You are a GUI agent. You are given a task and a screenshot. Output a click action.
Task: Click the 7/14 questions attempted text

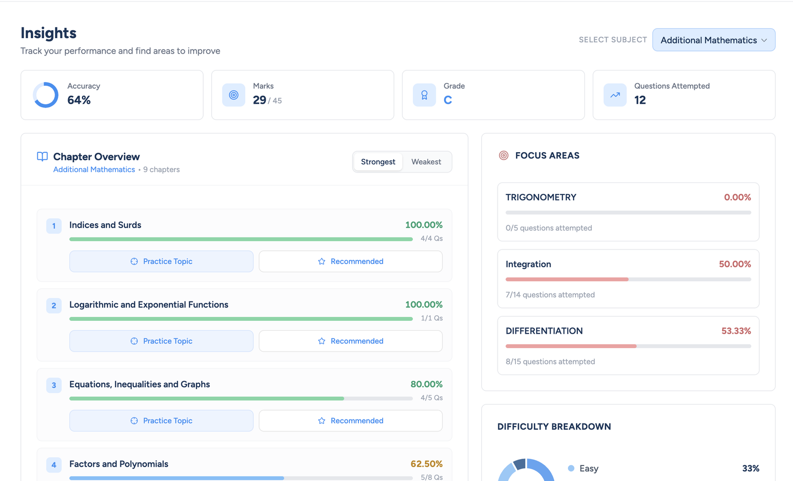tap(550, 295)
